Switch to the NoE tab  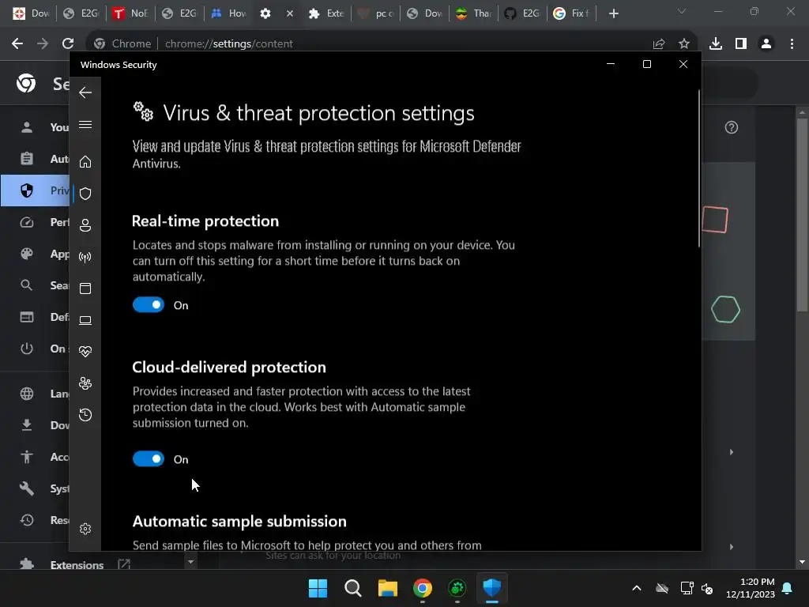130,13
